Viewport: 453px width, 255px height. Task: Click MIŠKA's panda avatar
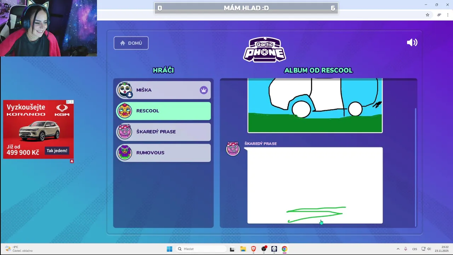coord(125,90)
